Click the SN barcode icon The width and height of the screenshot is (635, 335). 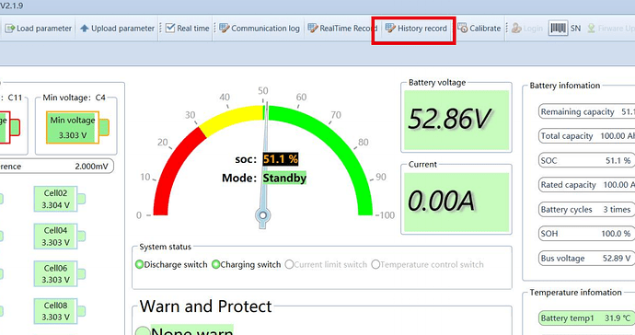click(x=558, y=29)
